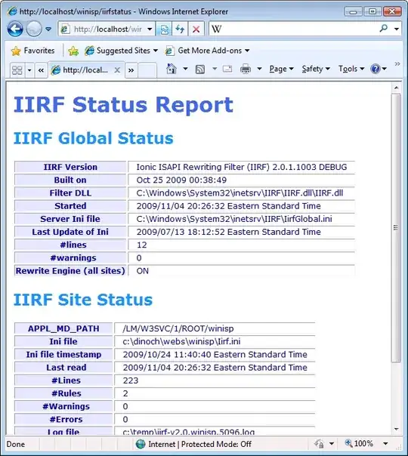408x456 pixels.
Task: Expand the address bar dropdown arrow
Action: tap(150, 29)
